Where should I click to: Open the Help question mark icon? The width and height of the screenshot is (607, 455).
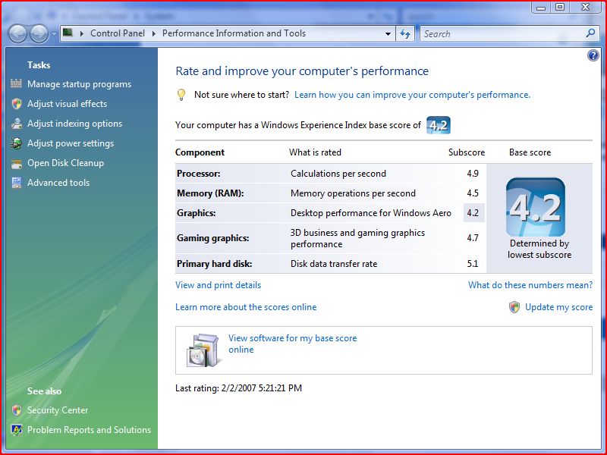(593, 55)
